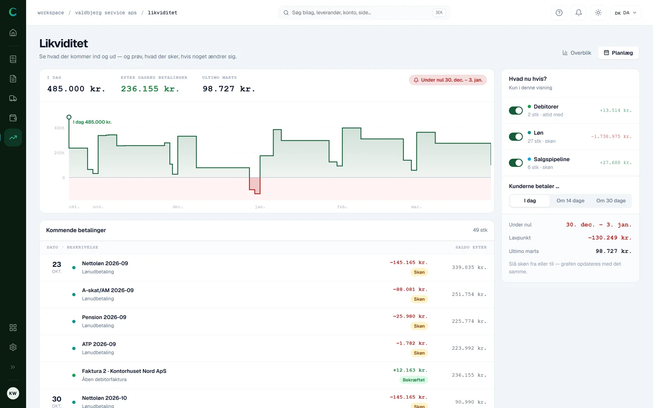Turn off the Løn toggle
The image size is (653, 408).
(516, 137)
